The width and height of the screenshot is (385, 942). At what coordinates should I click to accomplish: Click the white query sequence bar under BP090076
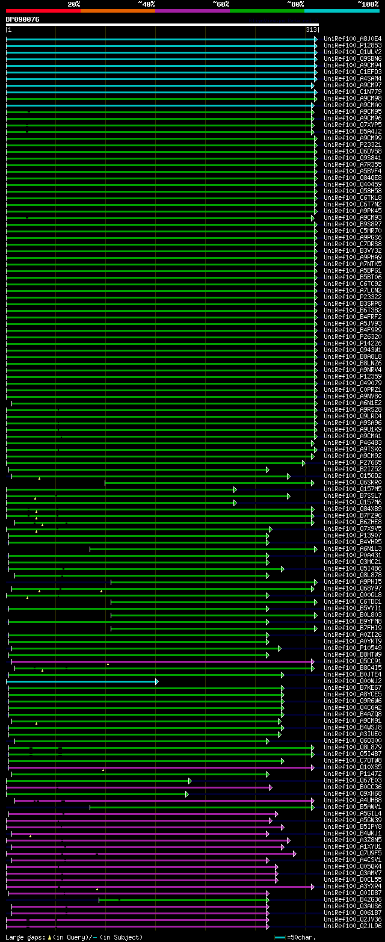(x=162, y=25)
